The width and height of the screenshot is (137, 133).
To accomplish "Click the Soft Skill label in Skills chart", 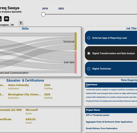I will [69, 62].
